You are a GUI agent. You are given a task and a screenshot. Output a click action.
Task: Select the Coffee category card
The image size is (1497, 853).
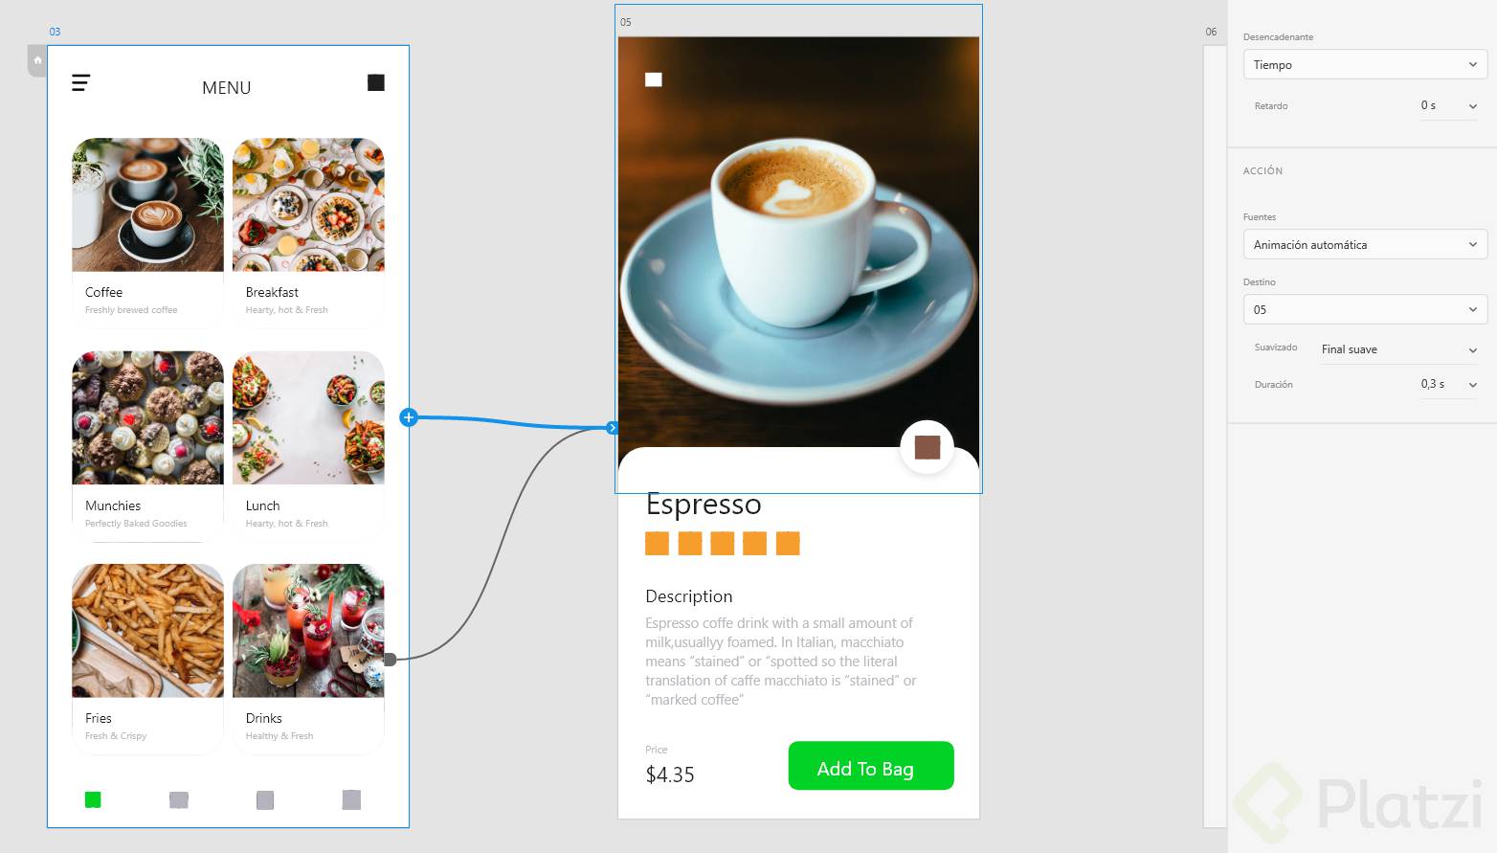click(x=147, y=232)
